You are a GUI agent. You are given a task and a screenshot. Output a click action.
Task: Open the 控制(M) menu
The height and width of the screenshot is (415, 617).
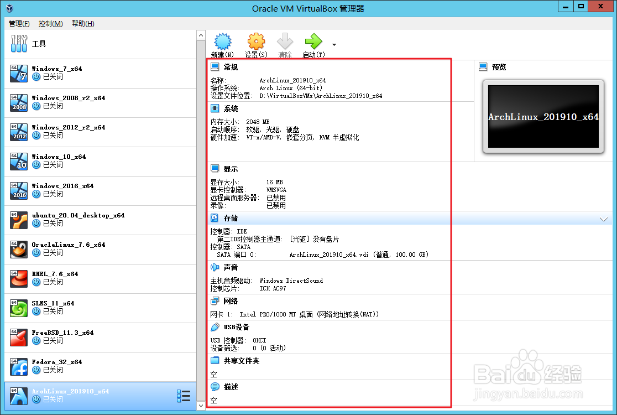pyautogui.click(x=49, y=24)
